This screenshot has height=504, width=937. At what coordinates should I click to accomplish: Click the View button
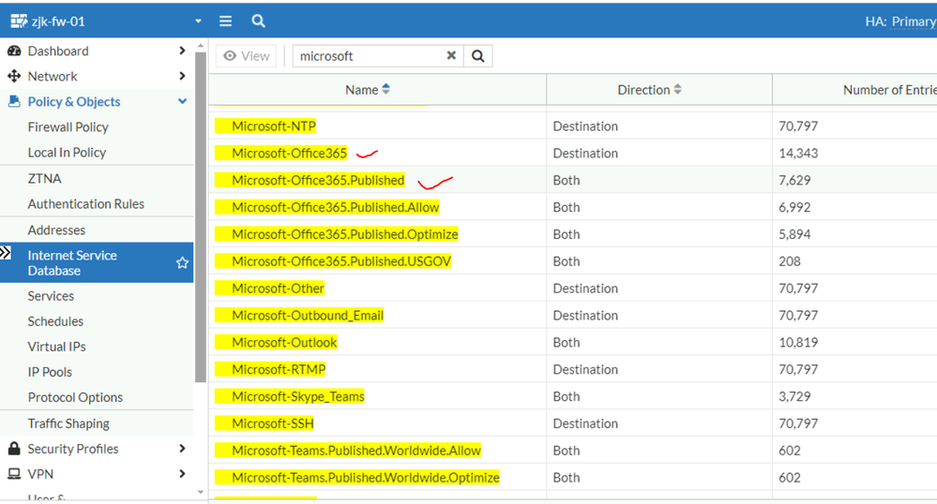pyautogui.click(x=246, y=56)
